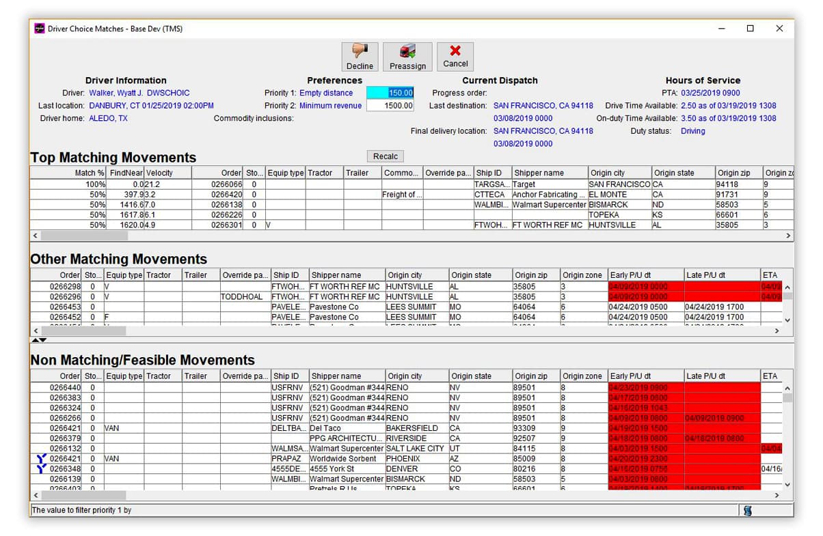
Task: Click the blue scroll icon in status bar
Action: [x=748, y=510]
